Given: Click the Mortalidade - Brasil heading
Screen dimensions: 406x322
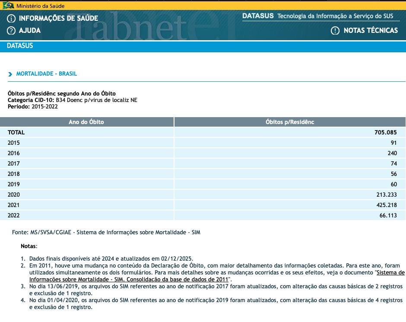Looking at the screenshot, I should (x=47, y=73).
